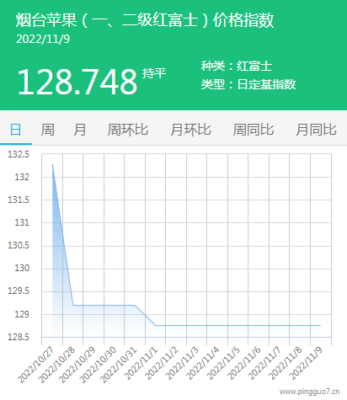The image size is (347, 400).
Task: Open the 月环比 month-over-month tab
Action: pos(190,130)
